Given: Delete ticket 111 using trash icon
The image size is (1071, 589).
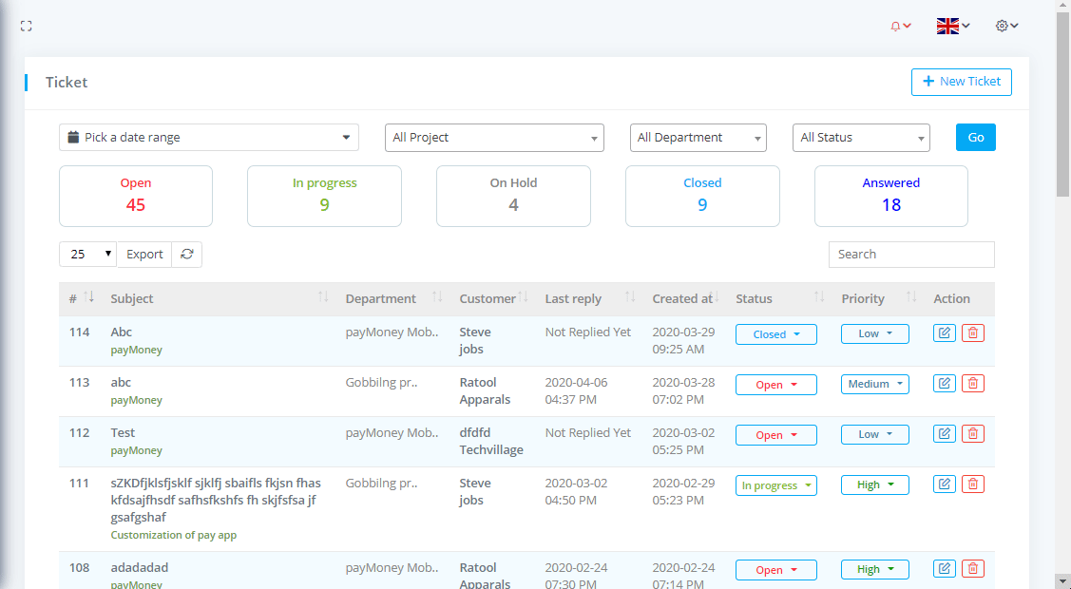Looking at the screenshot, I should 972,484.
